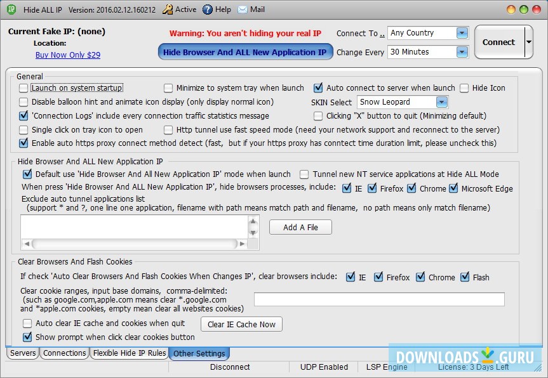Screen dimensions: 548x378
Task: Click the LSP Engine status entry
Action: [x=387, y=367]
